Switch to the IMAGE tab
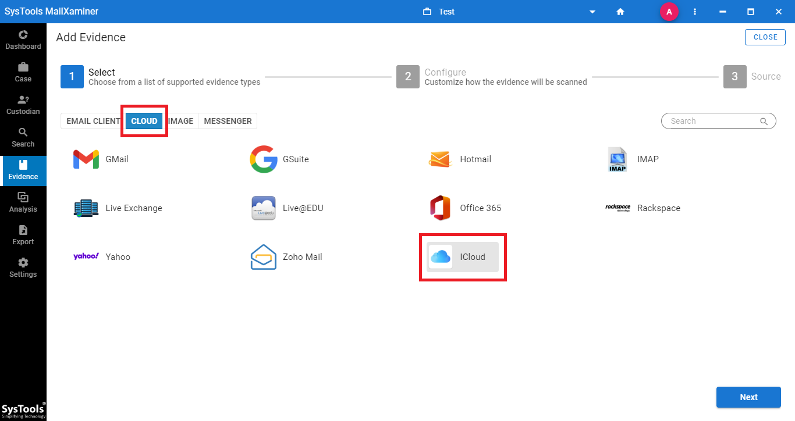The height and width of the screenshot is (421, 795). pyautogui.click(x=180, y=121)
